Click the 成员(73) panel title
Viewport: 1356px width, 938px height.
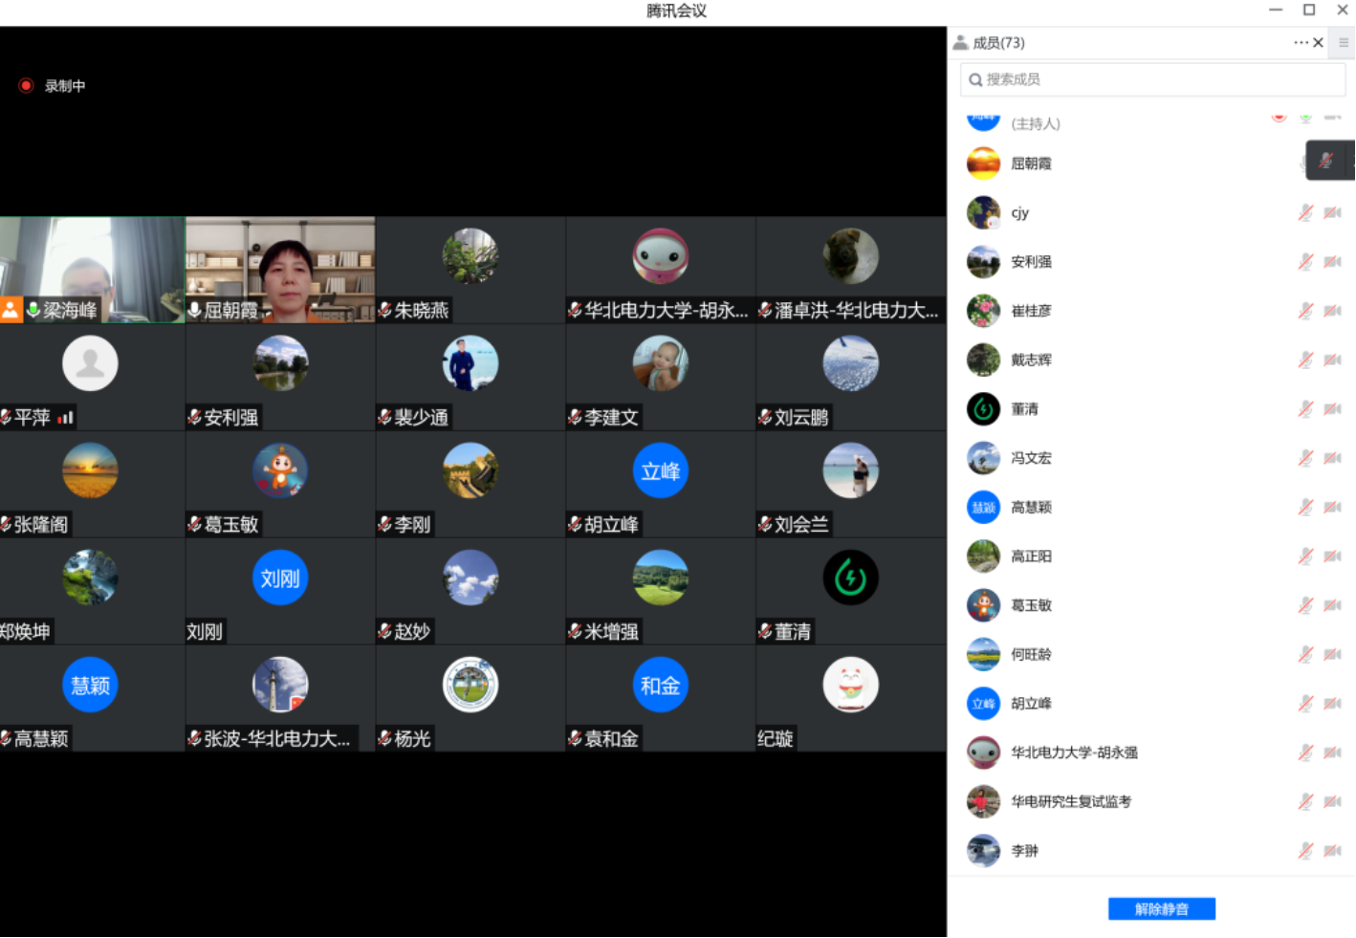tap(998, 42)
